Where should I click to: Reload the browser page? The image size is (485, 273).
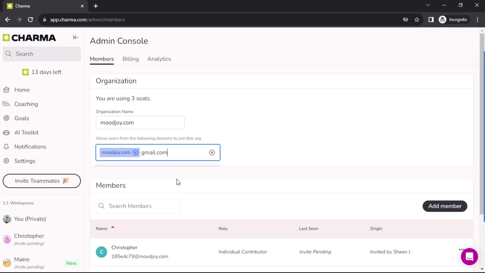30,19
